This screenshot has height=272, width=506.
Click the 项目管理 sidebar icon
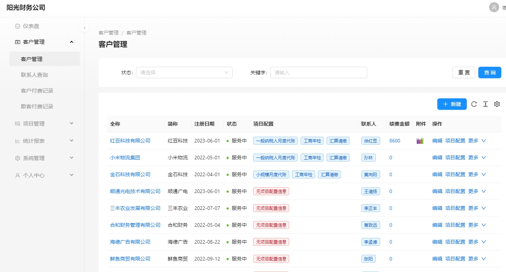tap(17, 123)
